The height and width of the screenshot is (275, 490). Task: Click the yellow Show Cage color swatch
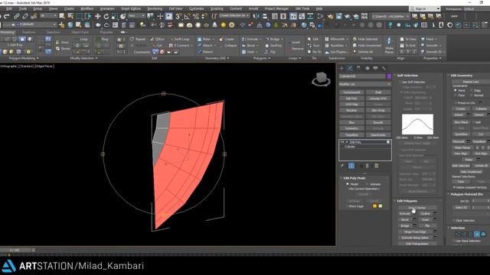381,206
